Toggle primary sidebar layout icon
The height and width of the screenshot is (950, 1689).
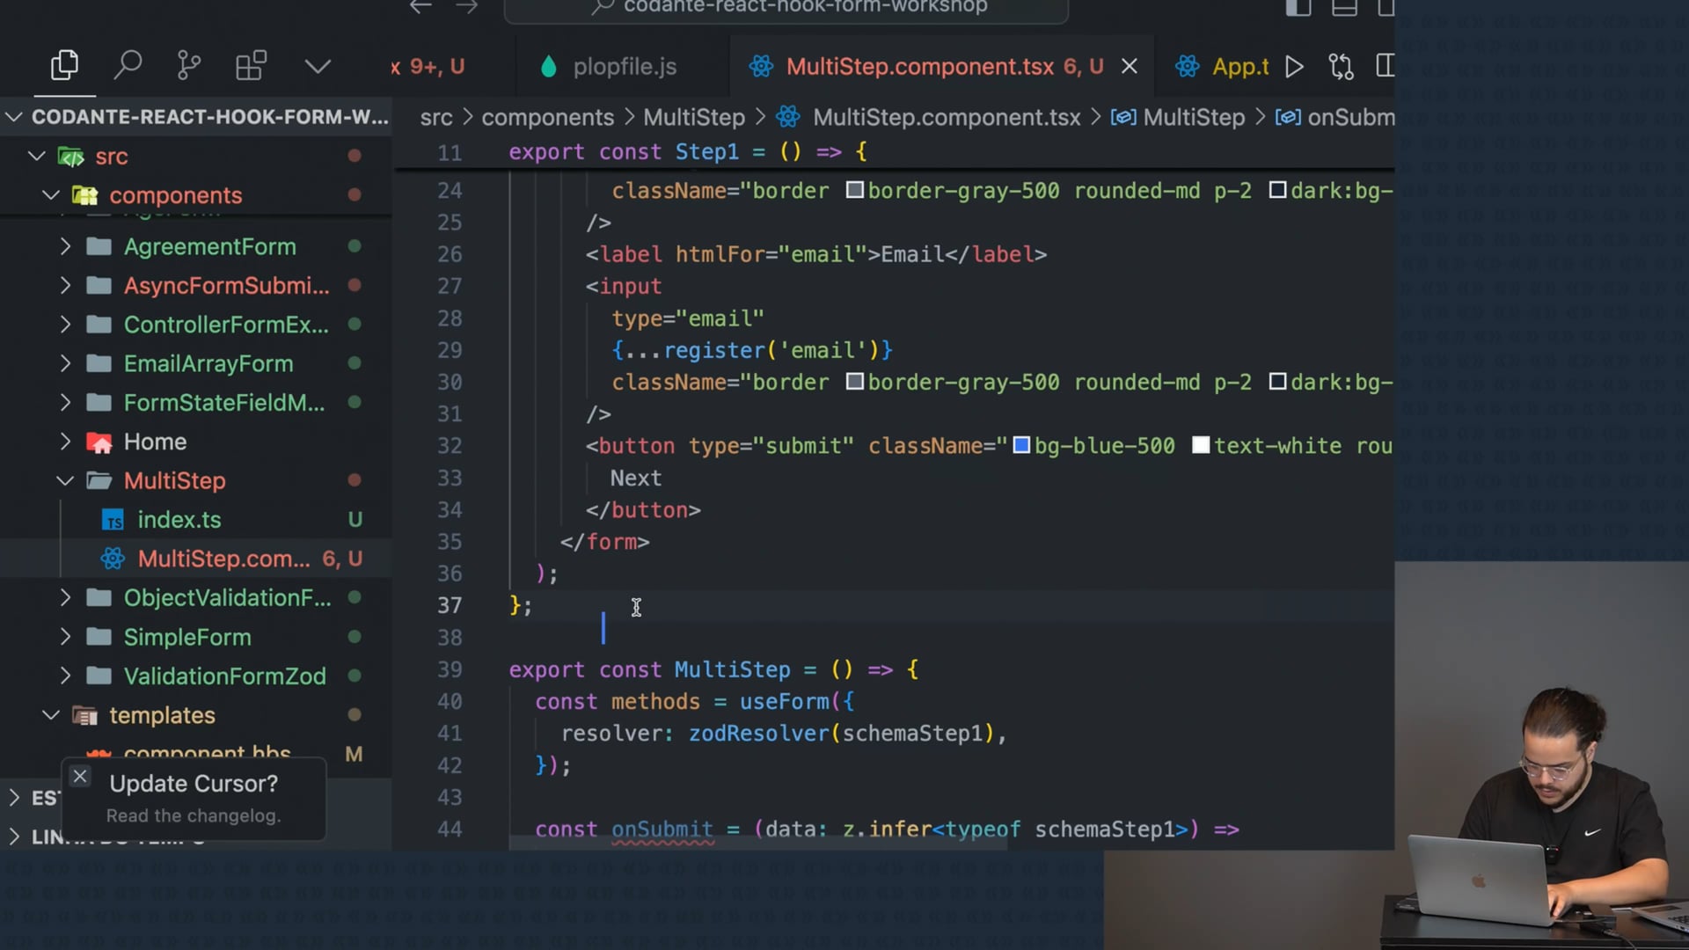pos(1298,8)
